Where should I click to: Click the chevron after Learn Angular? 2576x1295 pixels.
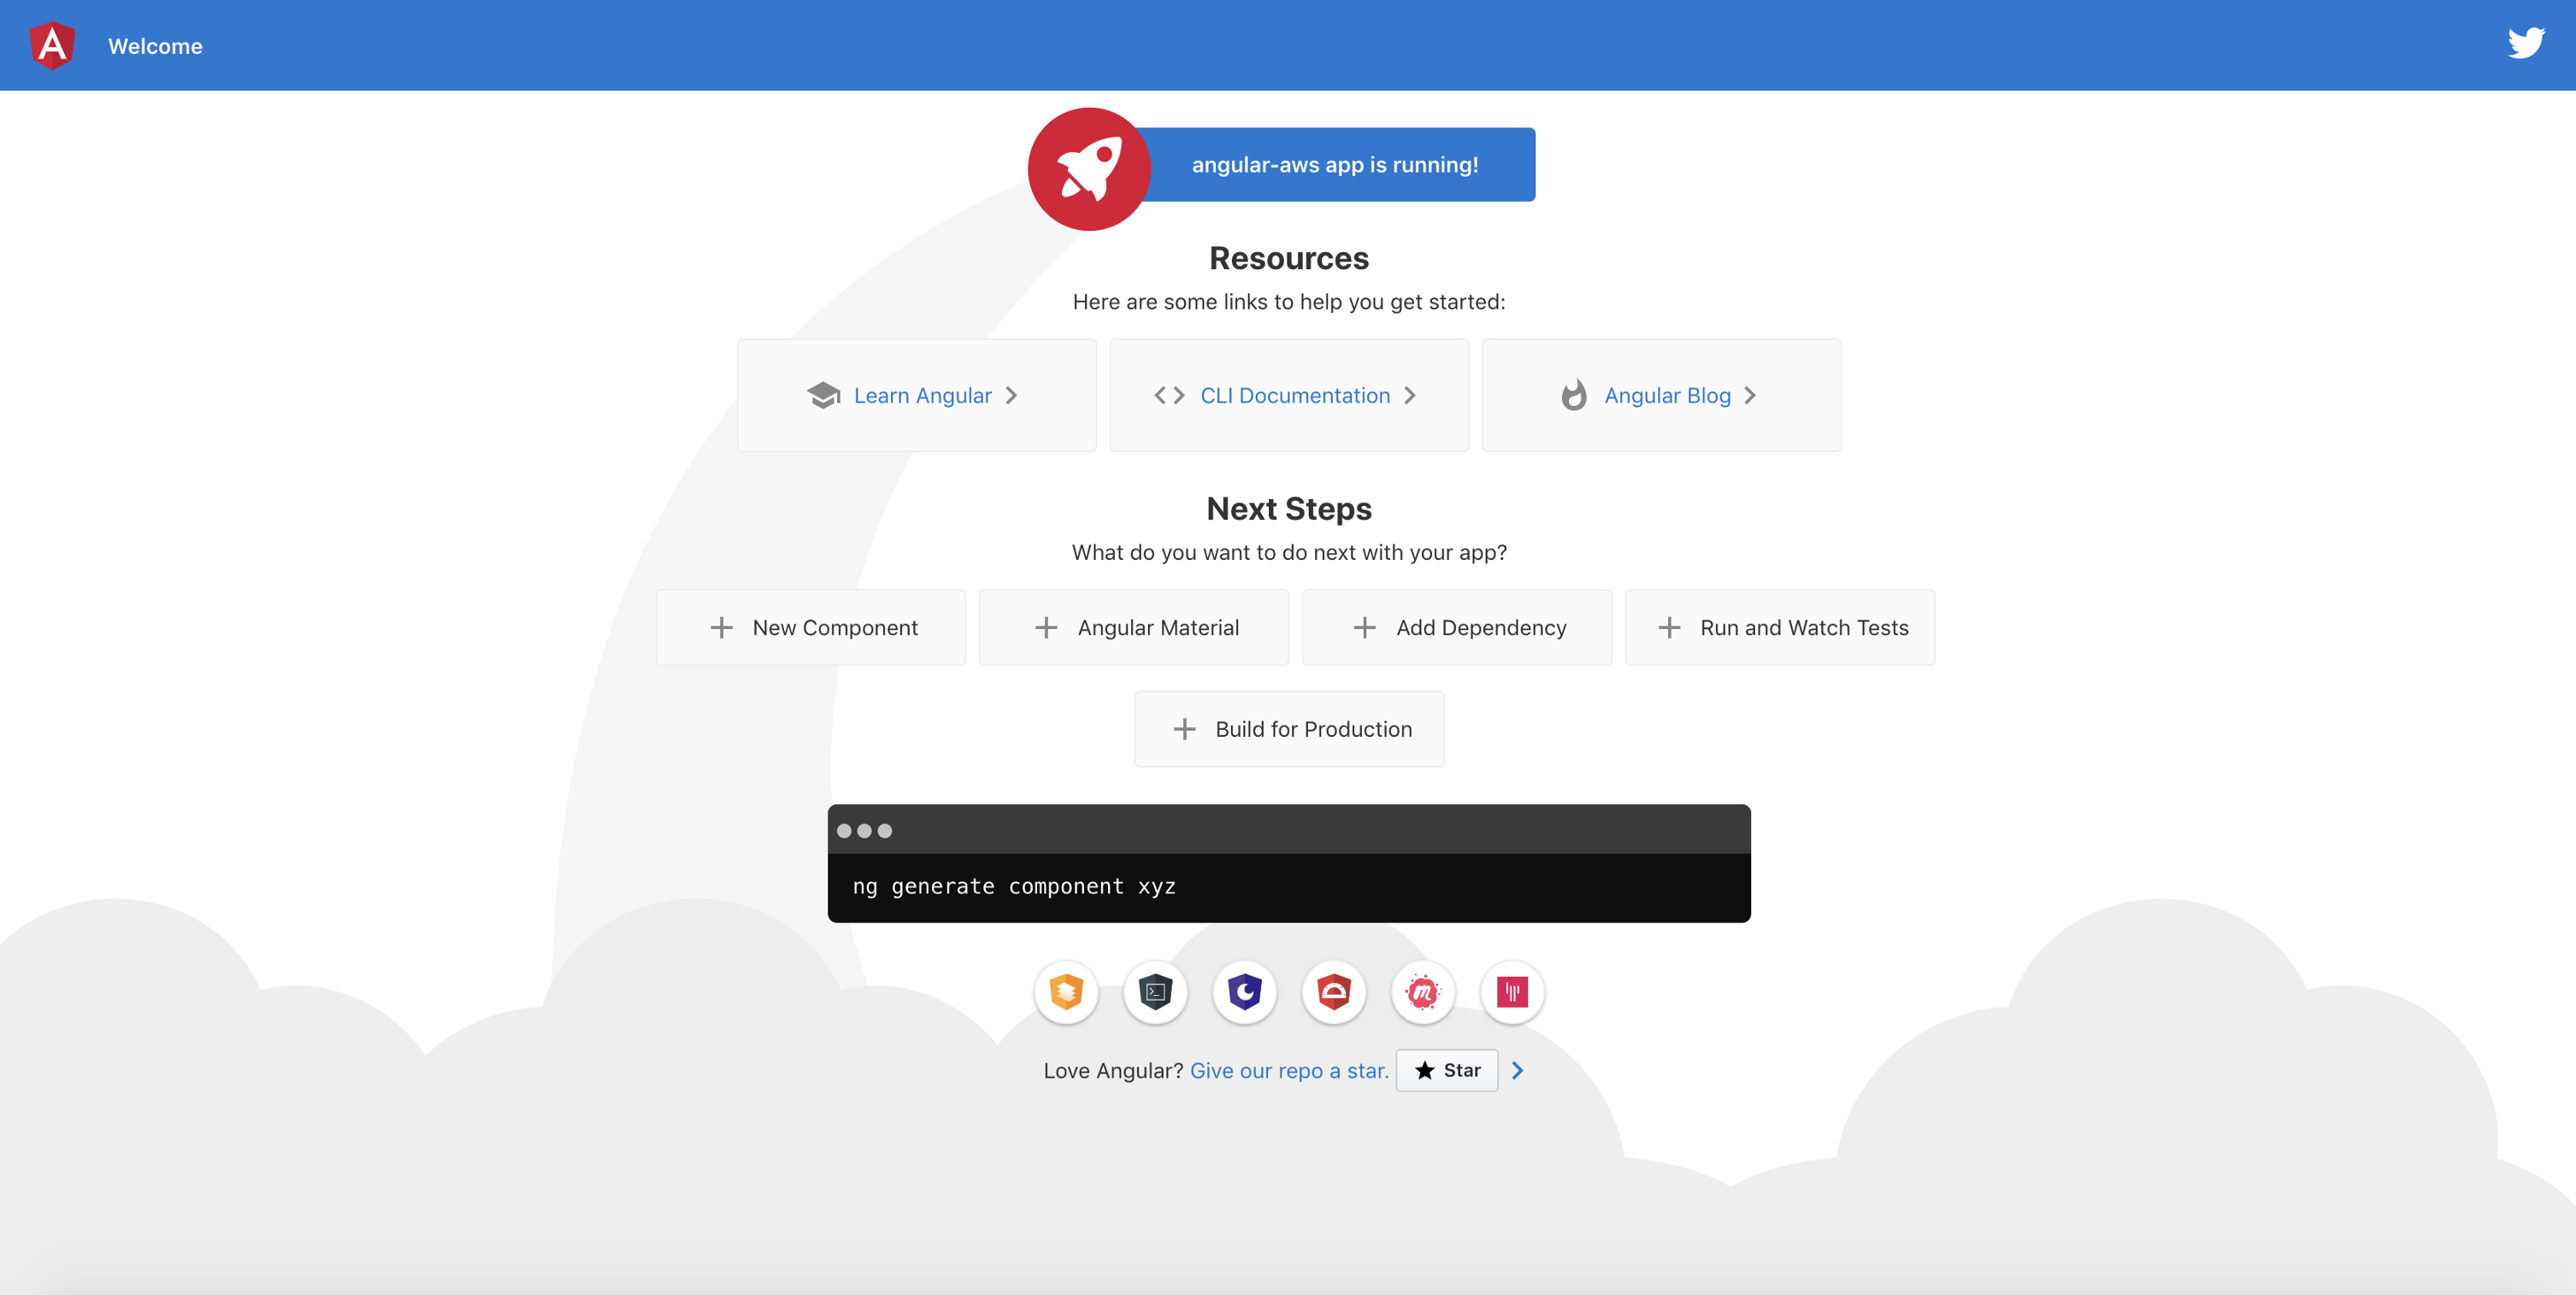click(x=1011, y=396)
